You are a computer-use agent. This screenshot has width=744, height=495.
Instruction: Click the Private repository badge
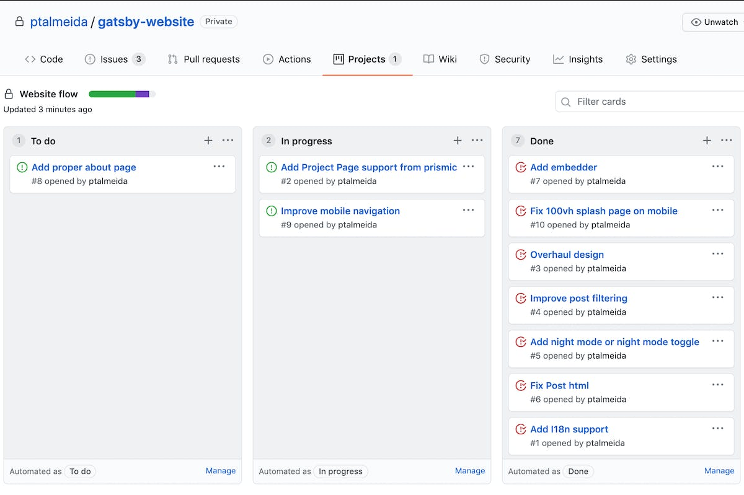219,22
